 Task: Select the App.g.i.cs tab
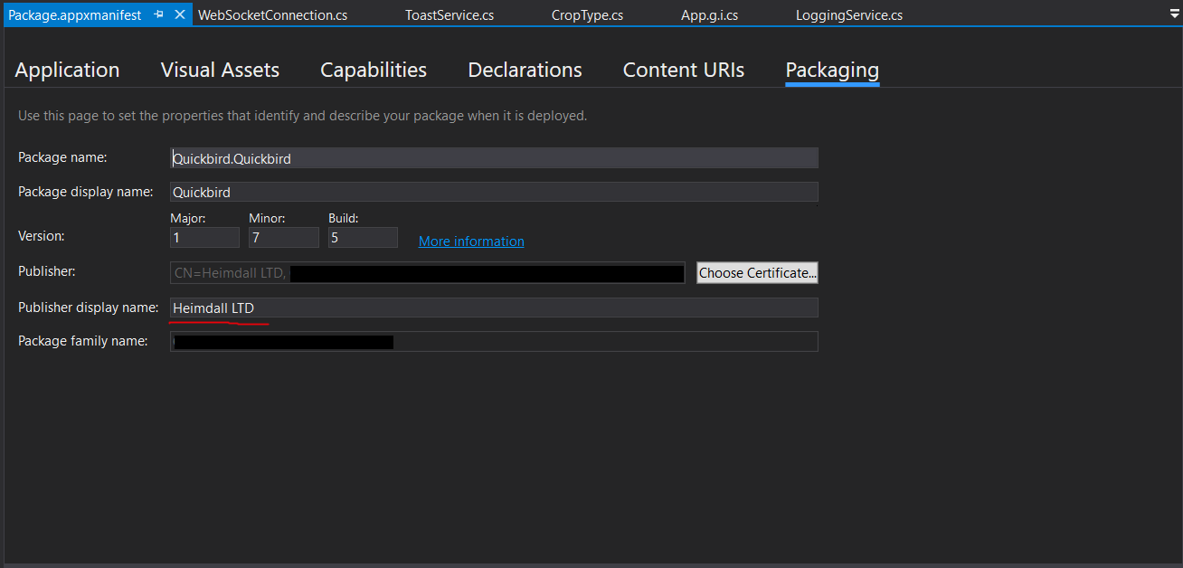click(x=709, y=15)
